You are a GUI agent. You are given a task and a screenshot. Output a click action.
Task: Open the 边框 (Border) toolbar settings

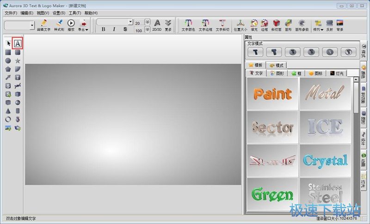pyautogui.click(x=265, y=25)
